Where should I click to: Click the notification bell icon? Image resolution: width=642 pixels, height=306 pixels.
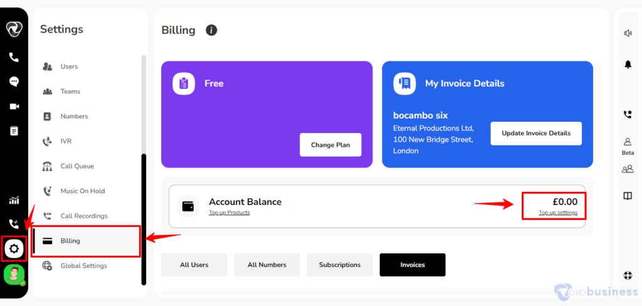pyautogui.click(x=628, y=65)
